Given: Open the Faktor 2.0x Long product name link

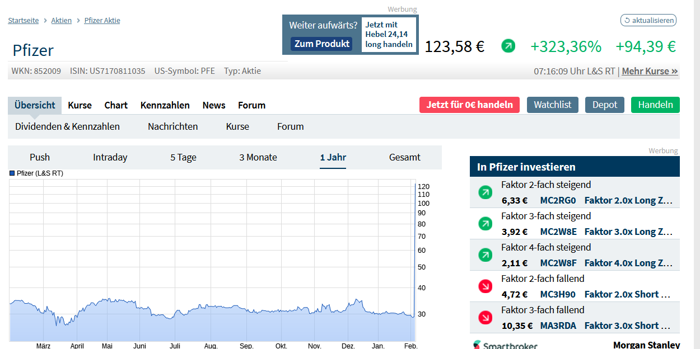Looking at the screenshot, I should 628,200.
